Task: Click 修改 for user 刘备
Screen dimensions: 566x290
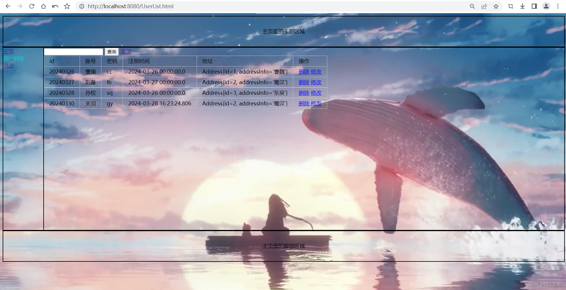Action: tap(316, 82)
